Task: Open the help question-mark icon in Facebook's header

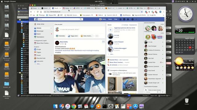Action: (x=133, y=19)
